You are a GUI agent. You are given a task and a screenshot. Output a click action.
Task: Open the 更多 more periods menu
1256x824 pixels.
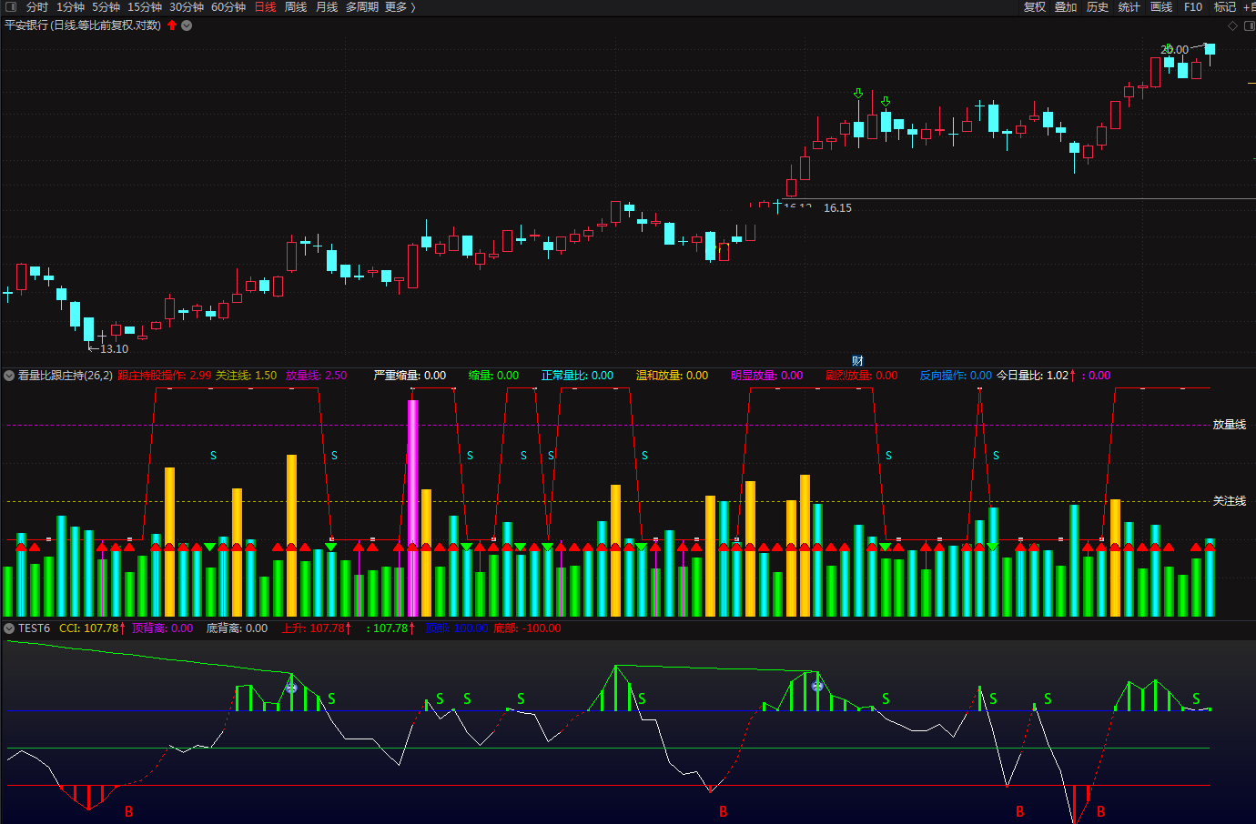tap(396, 7)
